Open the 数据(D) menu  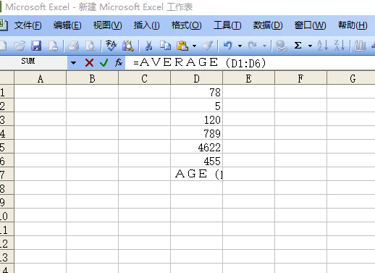click(x=268, y=25)
